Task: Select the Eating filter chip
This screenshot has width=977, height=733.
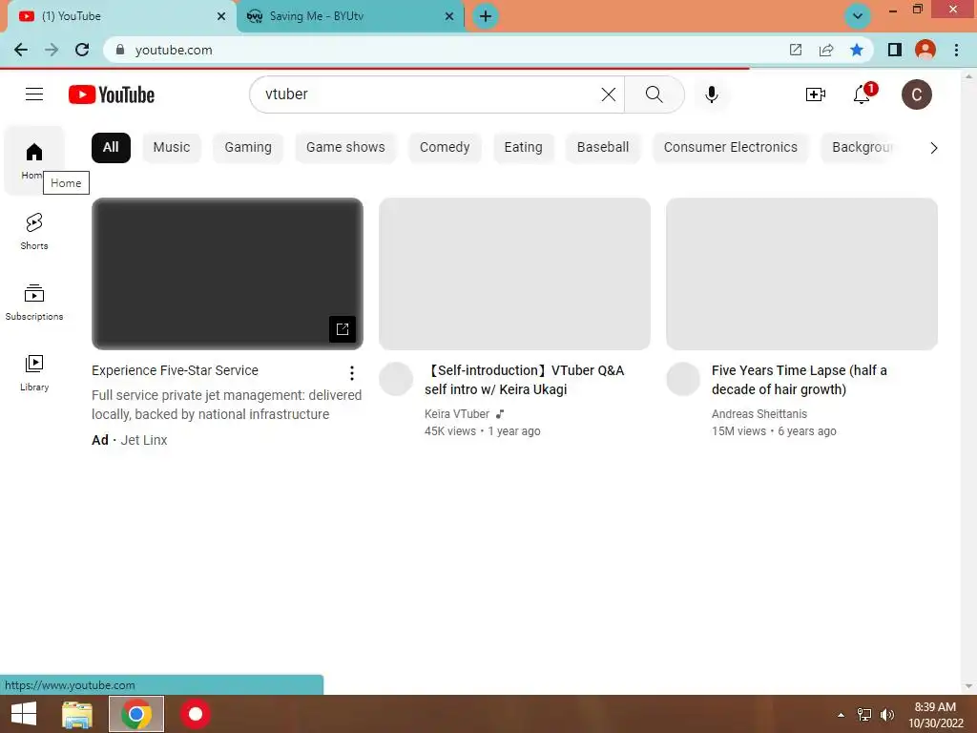Action: coord(523,148)
